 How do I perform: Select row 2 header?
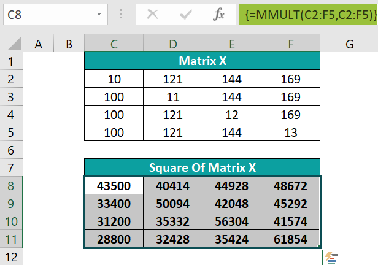pos(11,79)
